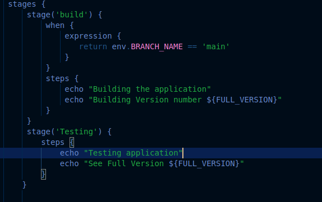Image resolution: width=322 pixels, height=202 pixels.
Task: Click "Building the application" string
Action: click(150, 90)
